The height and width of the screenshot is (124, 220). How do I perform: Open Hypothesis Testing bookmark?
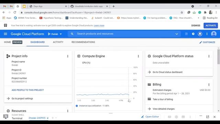(x=51, y=18)
